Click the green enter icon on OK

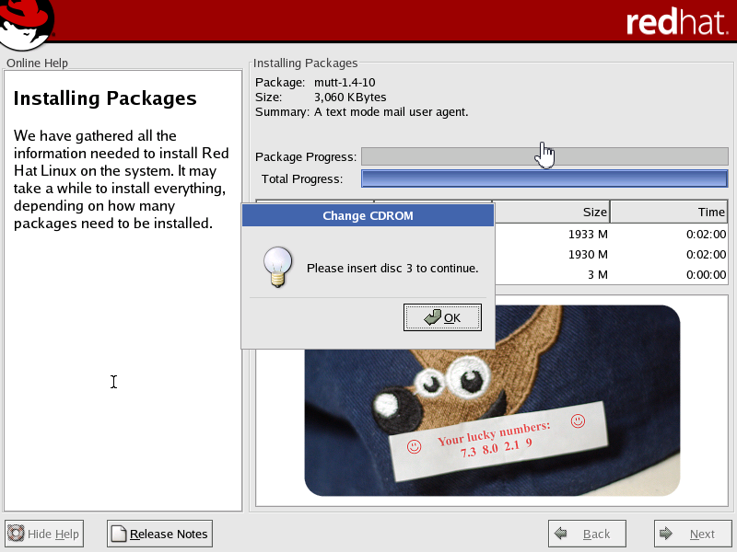432,317
